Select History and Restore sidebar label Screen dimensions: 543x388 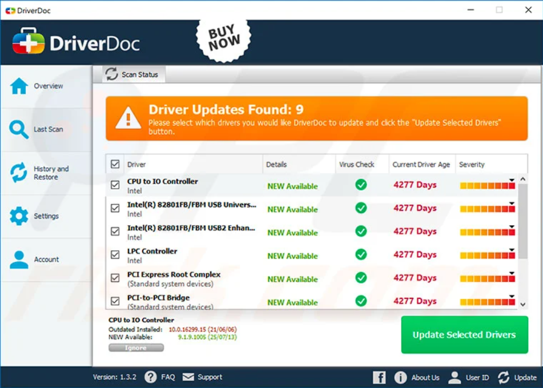point(51,173)
